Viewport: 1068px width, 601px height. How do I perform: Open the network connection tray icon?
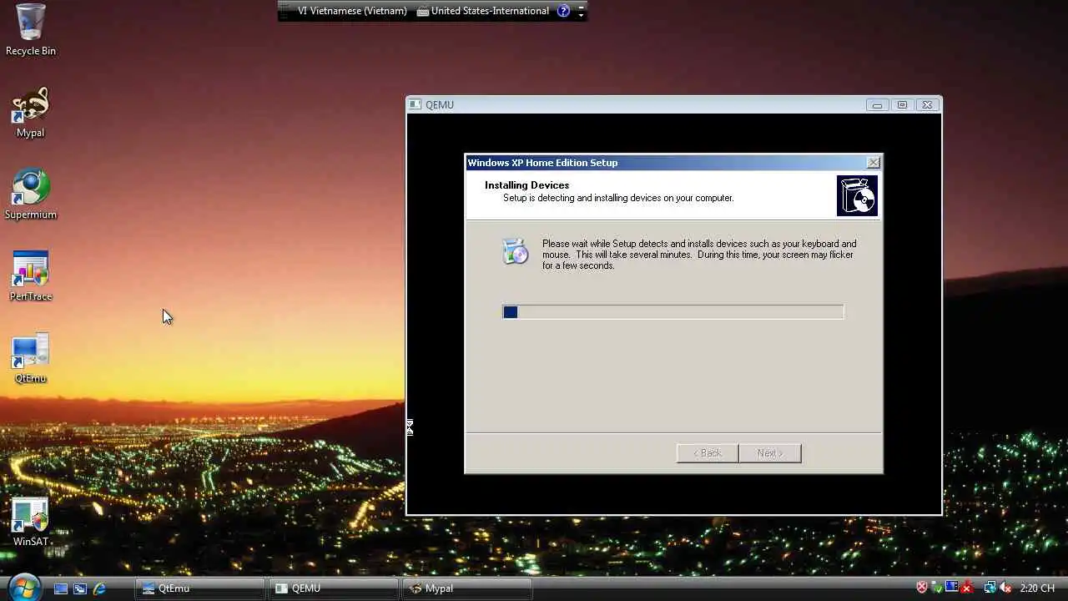click(990, 588)
